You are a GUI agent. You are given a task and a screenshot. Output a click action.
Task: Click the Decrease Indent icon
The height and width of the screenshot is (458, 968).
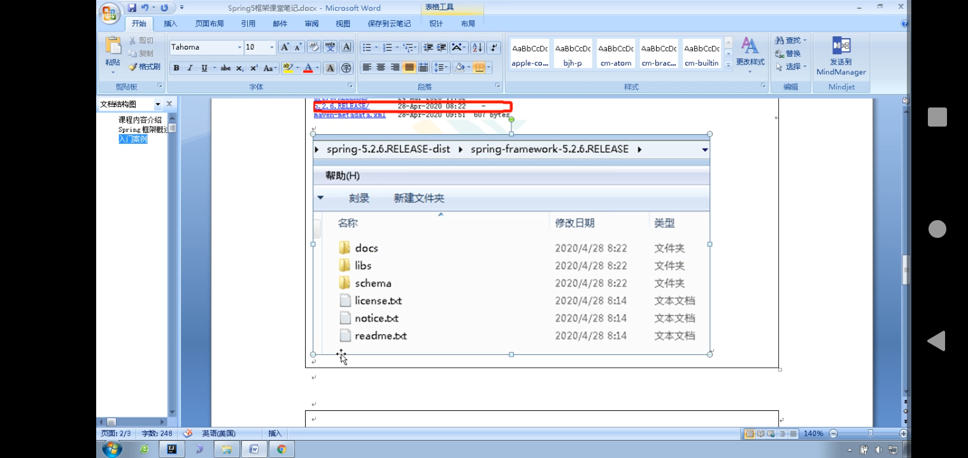tap(428, 48)
